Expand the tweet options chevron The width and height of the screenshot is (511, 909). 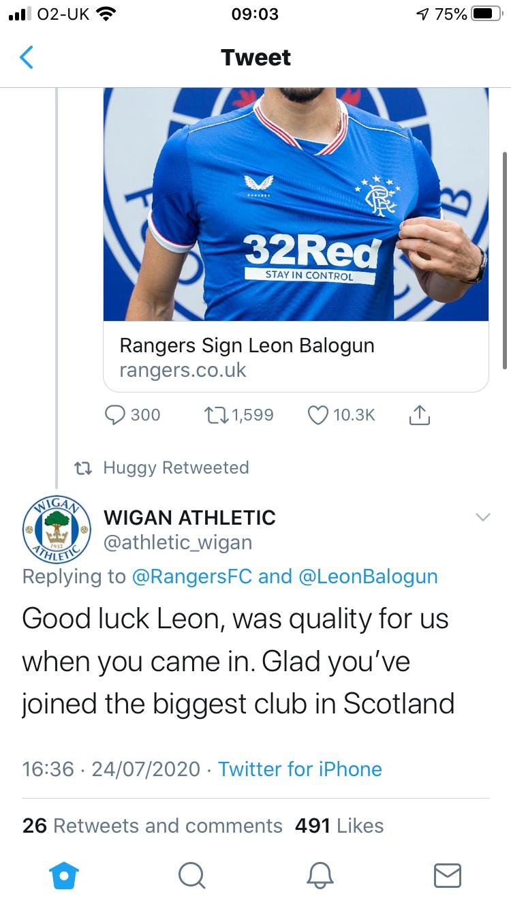pos(482,518)
